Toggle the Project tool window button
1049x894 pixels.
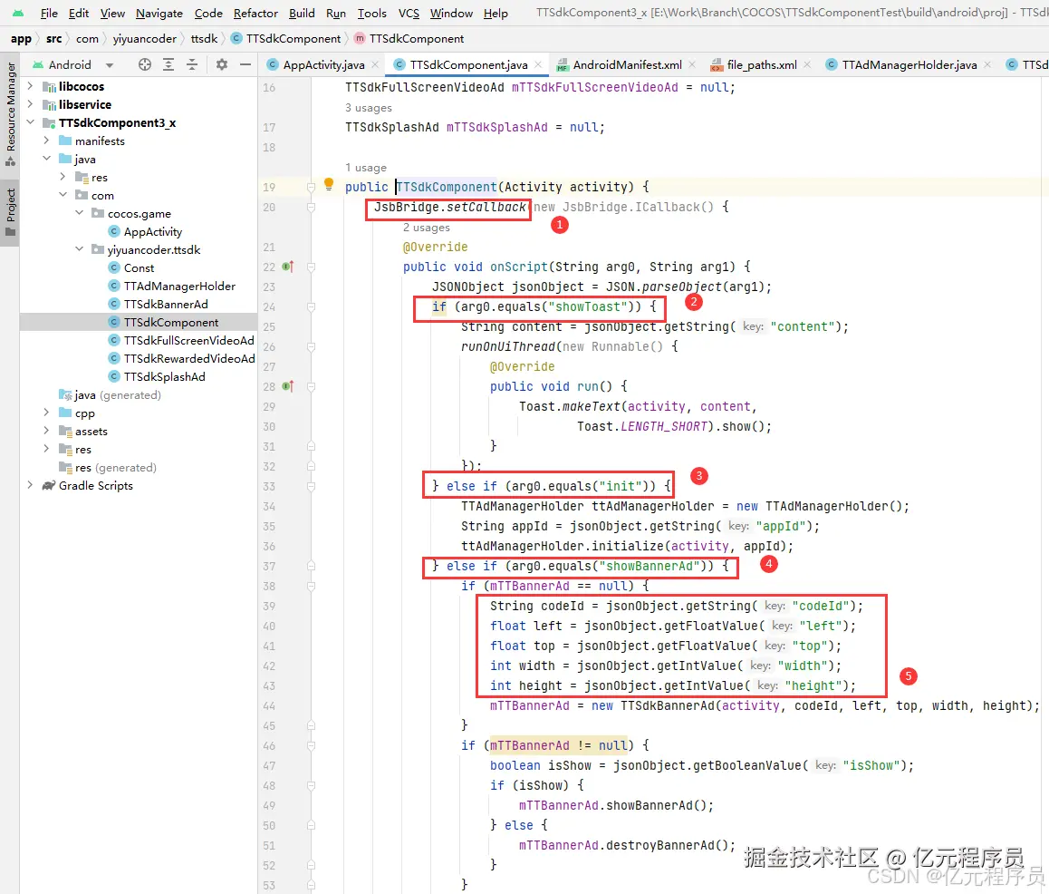pyautogui.click(x=10, y=211)
